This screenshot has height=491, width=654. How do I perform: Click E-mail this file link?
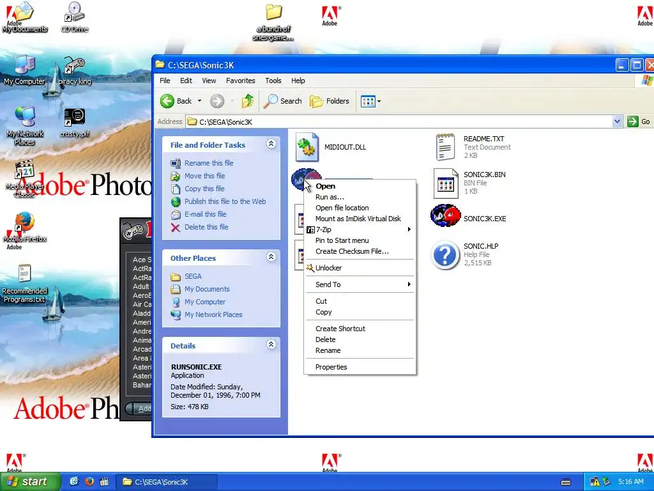point(206,214)
